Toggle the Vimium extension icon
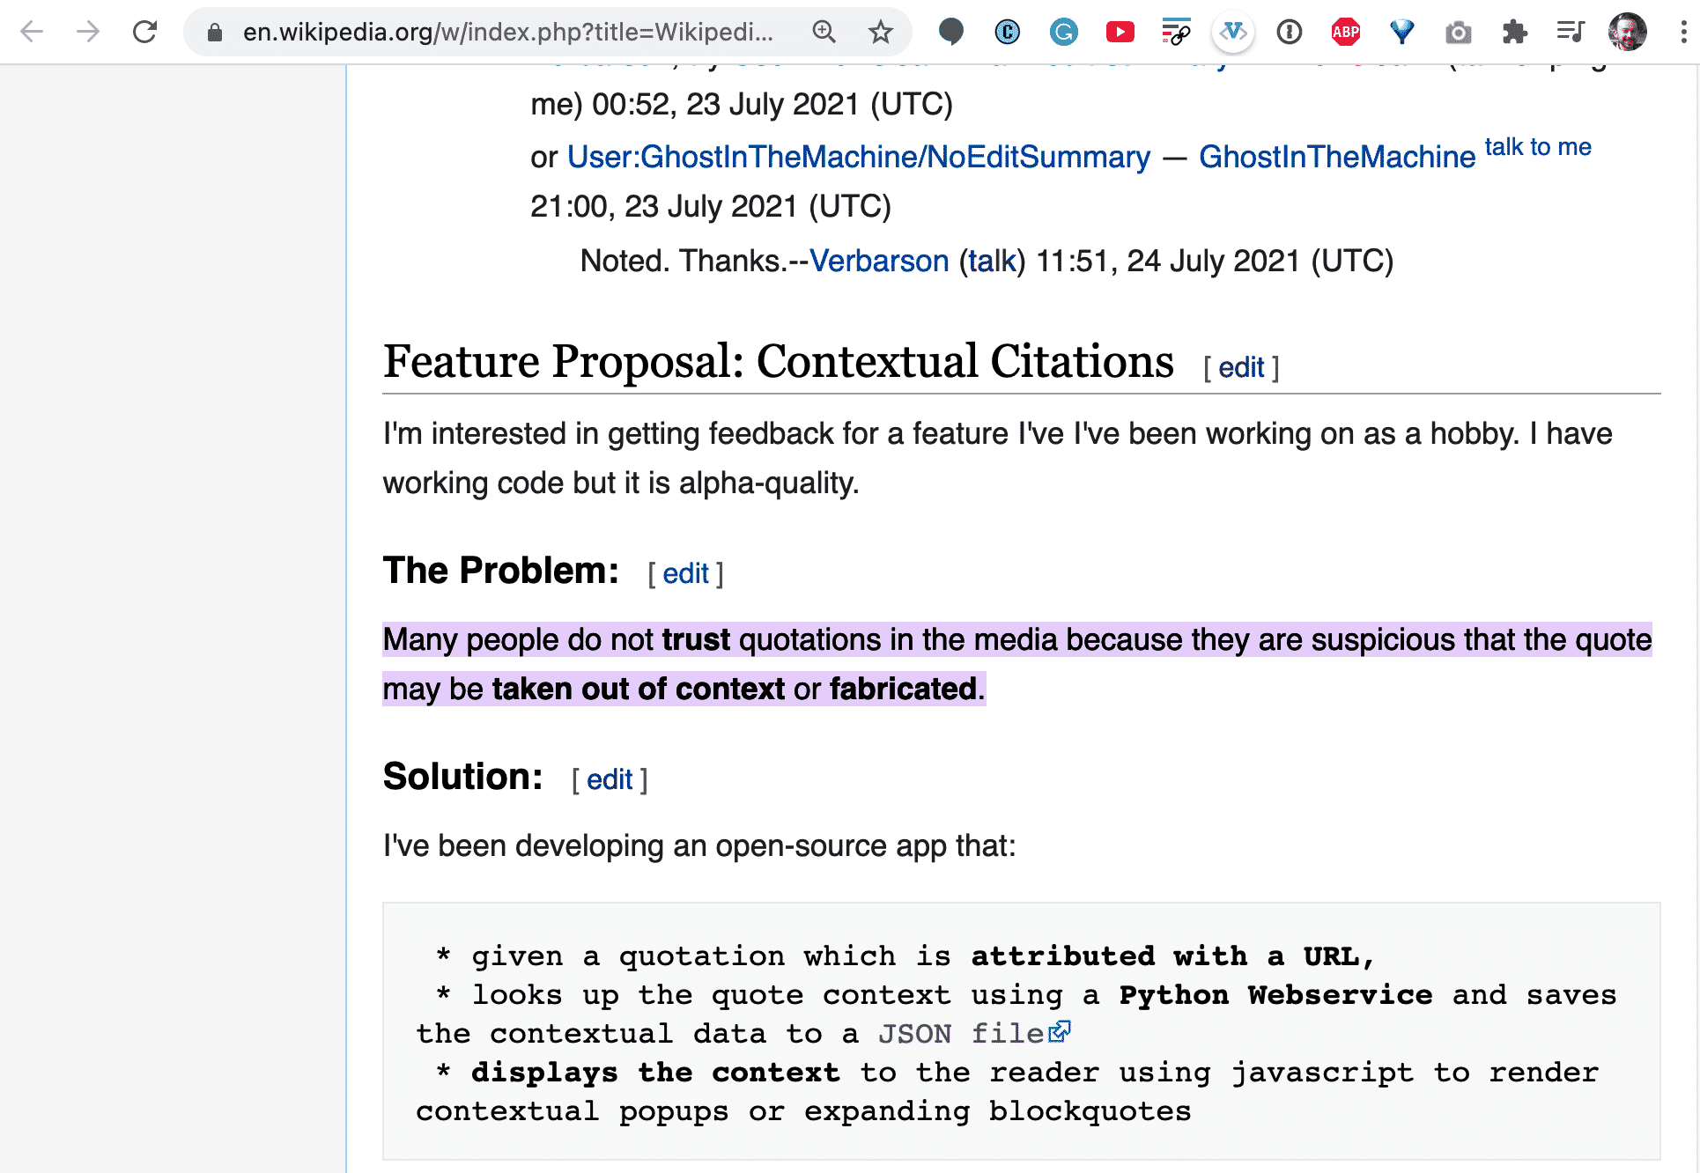Viewport: 1700px width, 1173px height. (x=1232, y=32)
